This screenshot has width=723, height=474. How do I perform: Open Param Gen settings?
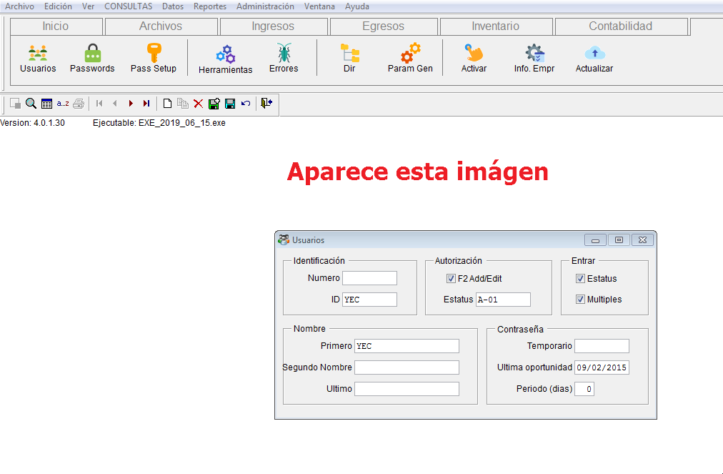pyautogui.click(x=410, y=59)
